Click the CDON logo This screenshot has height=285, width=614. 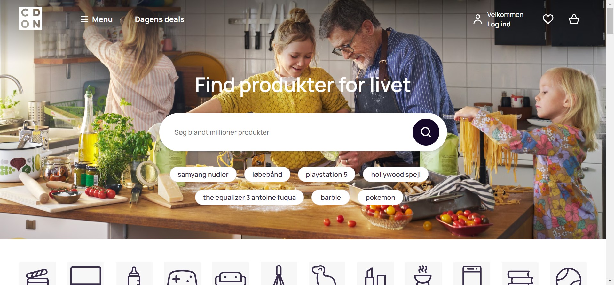coord(31,18)
